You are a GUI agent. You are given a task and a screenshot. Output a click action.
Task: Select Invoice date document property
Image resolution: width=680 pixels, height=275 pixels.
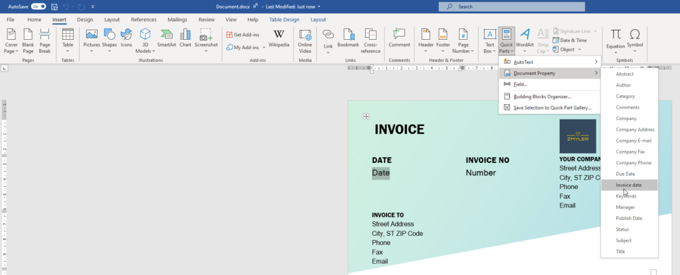coord(630,186)
